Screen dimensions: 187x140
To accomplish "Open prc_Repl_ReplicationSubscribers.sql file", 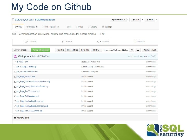I will click(x=32, y=106).
